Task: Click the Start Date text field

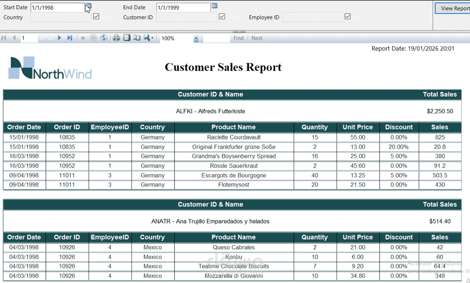Action: point(57,8)
